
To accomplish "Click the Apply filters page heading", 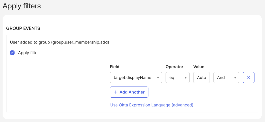I will (x=22, y=6).
